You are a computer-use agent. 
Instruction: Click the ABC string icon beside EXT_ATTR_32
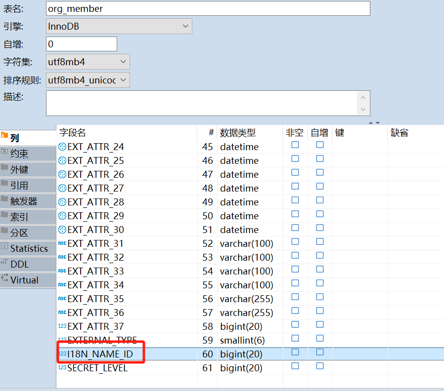pos(62,257)
